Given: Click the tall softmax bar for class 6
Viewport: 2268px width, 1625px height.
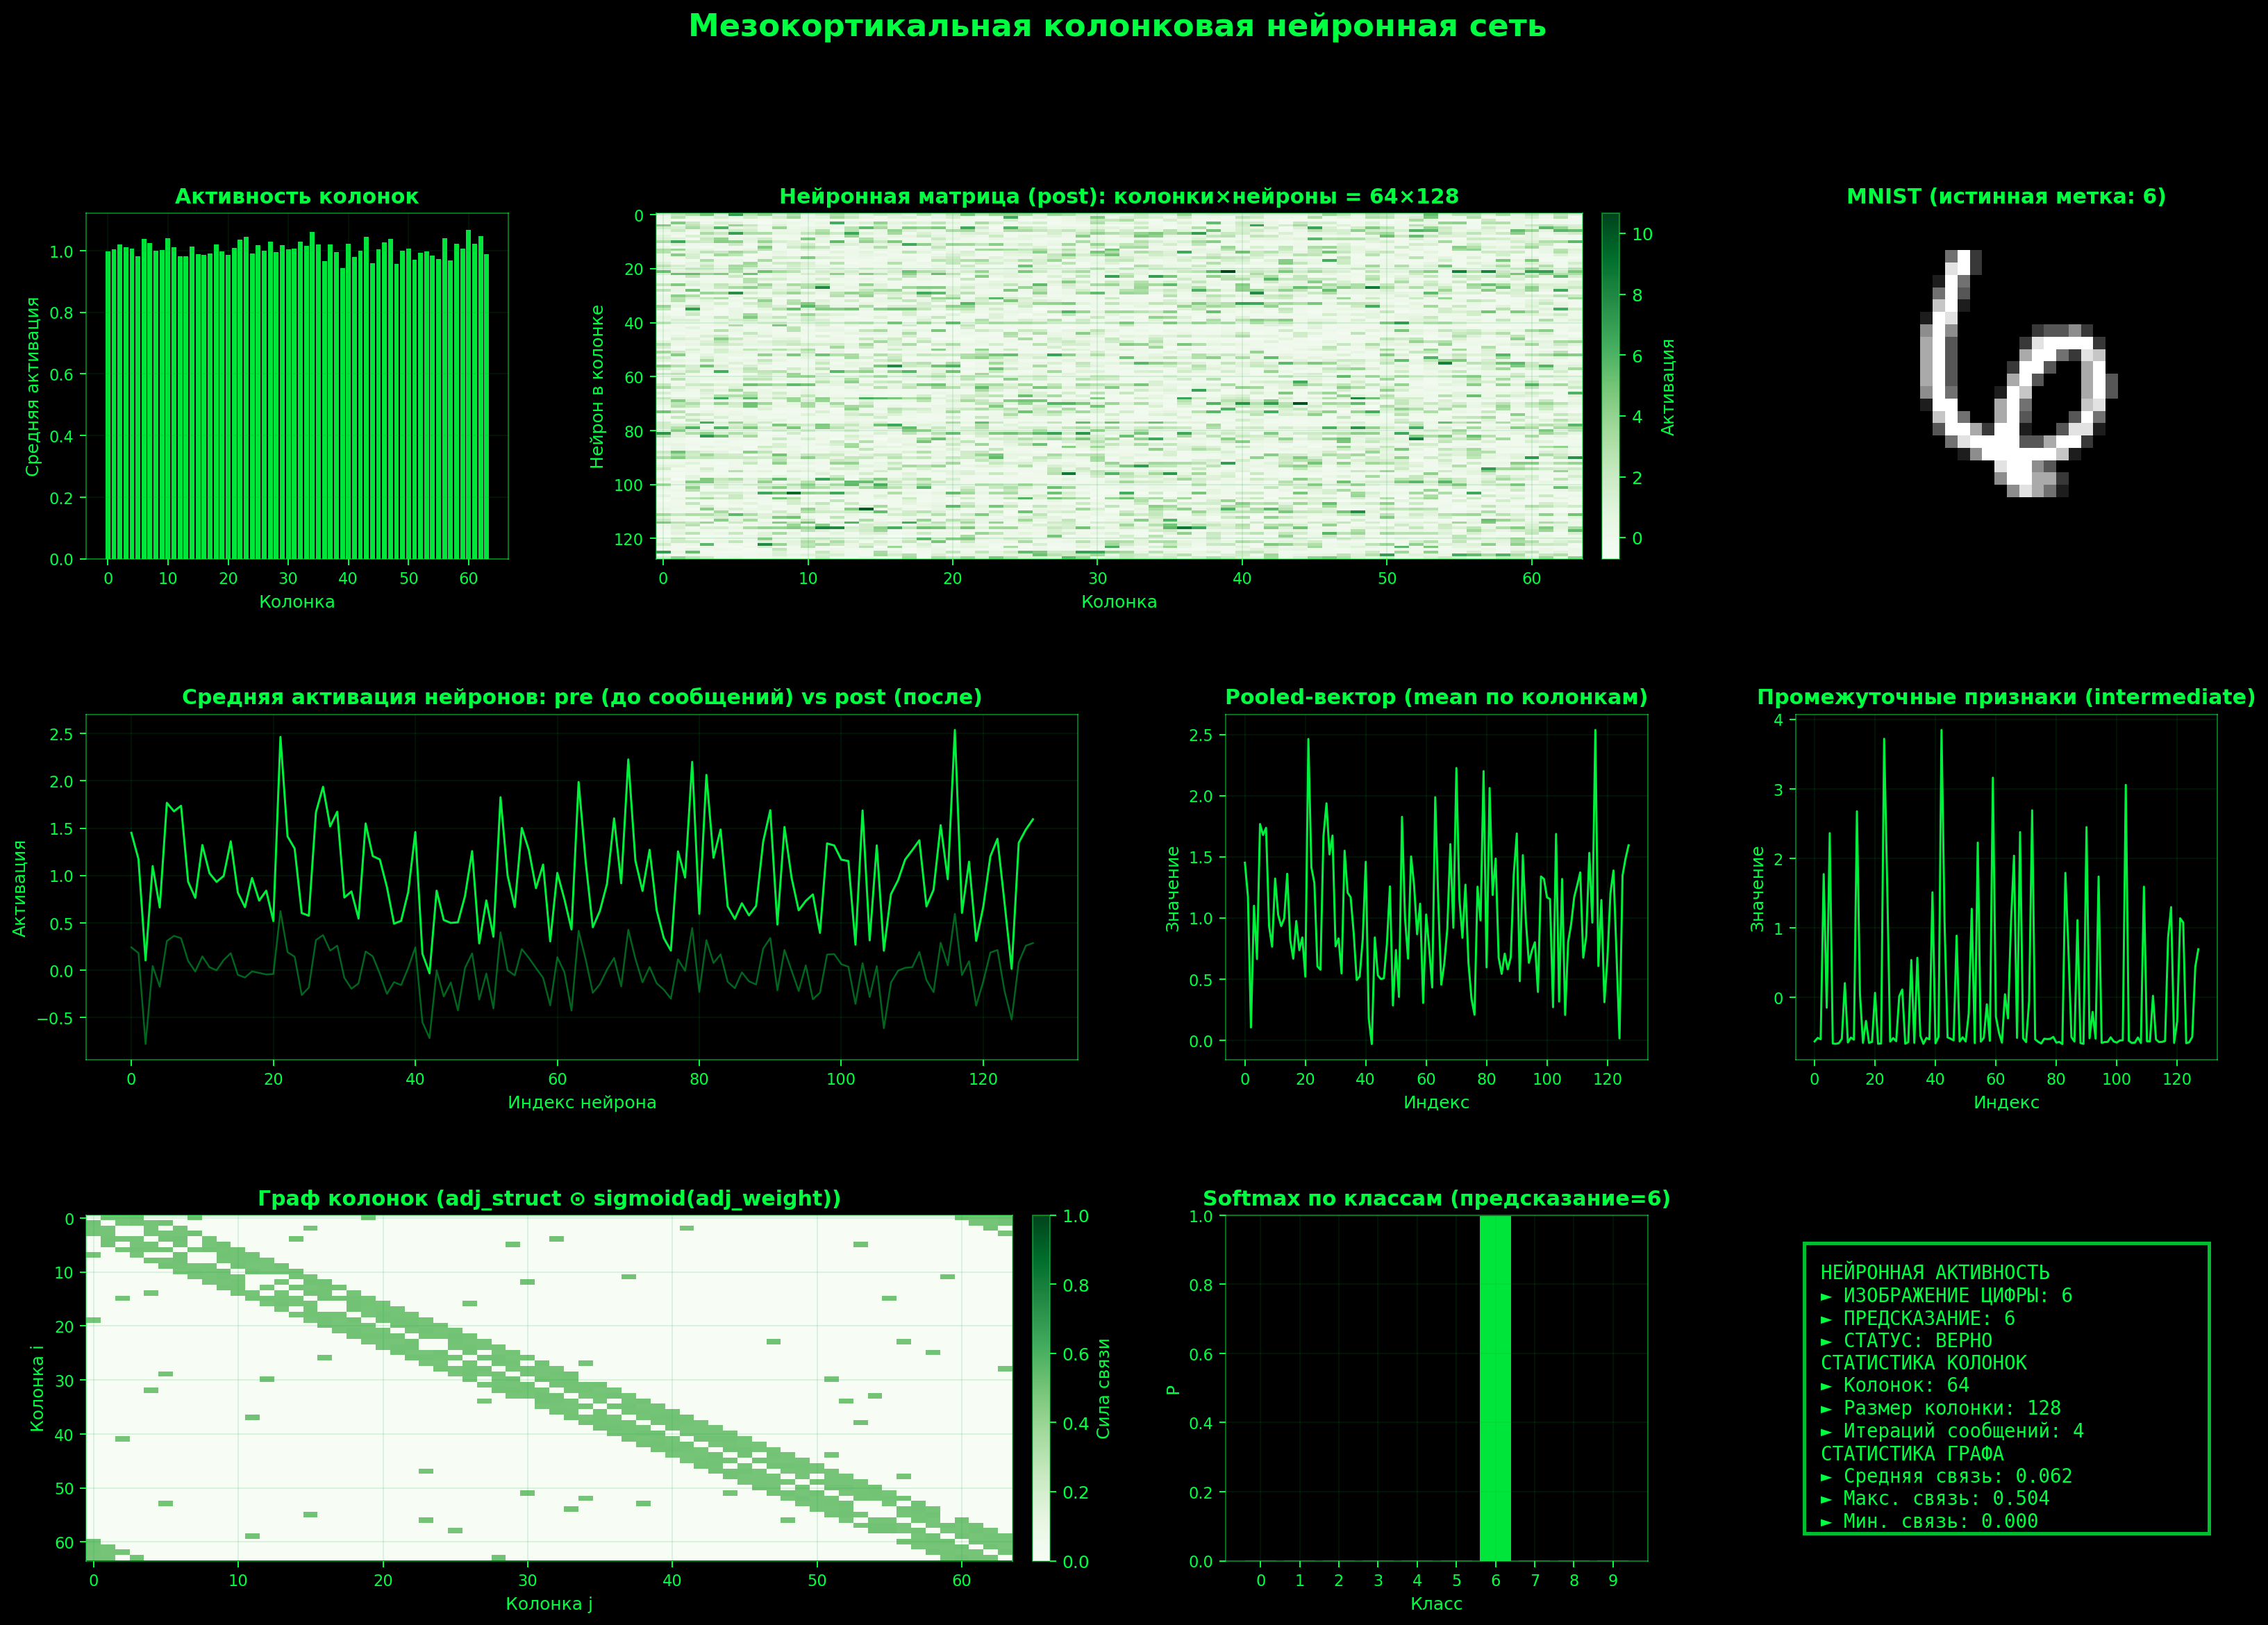Looking at the screenshot, I should tap(1495, 1388).
